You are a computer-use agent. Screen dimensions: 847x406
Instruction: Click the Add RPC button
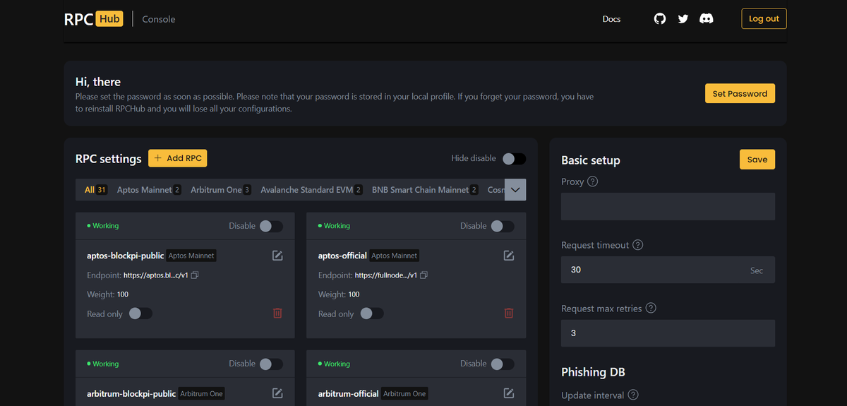point(177,158)
